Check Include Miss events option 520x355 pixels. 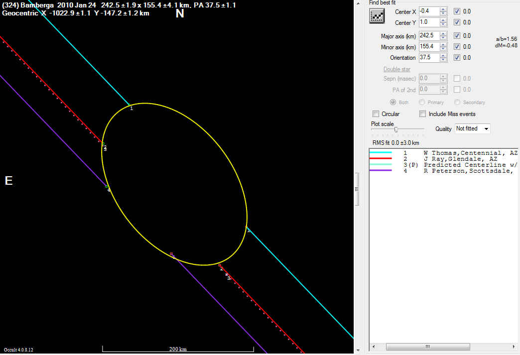click(423, 114)
